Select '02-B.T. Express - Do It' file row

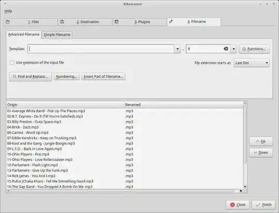(125, 117)
